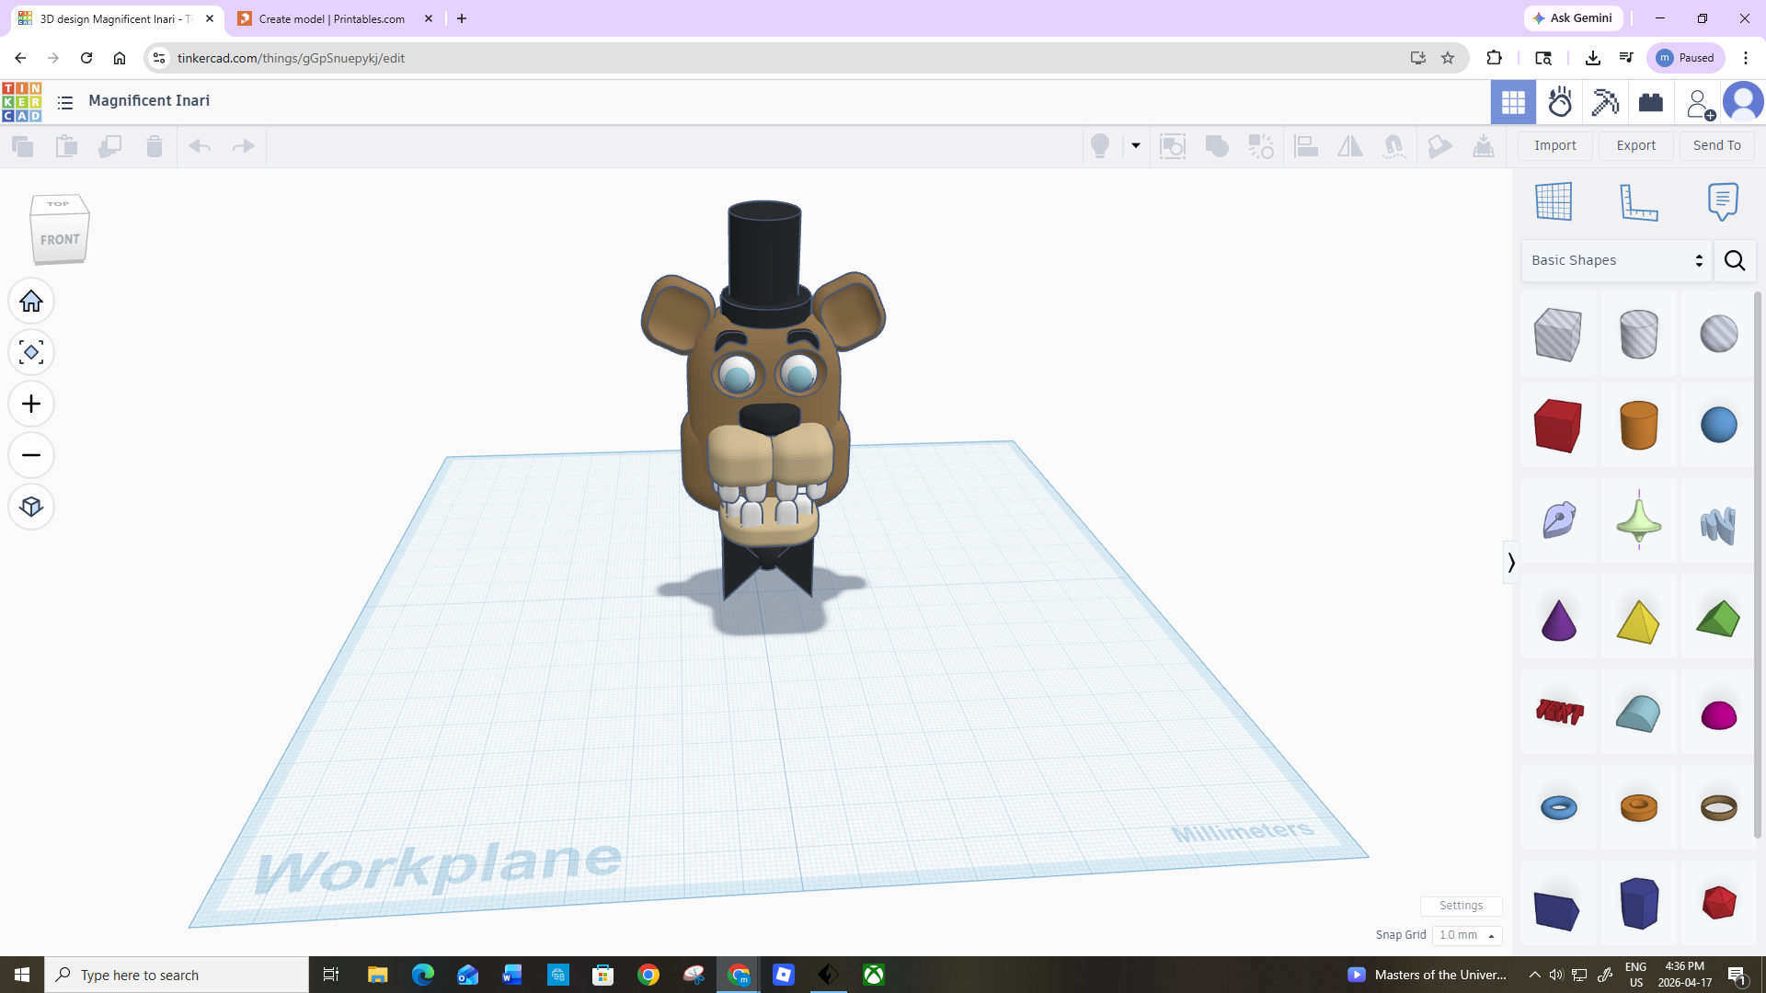Open the Blocks pickaxe mode

[1605, 102]
